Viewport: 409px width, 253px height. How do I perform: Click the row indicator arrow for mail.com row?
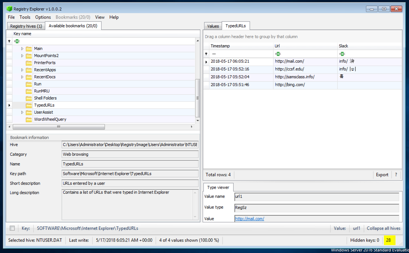point(206,62)
